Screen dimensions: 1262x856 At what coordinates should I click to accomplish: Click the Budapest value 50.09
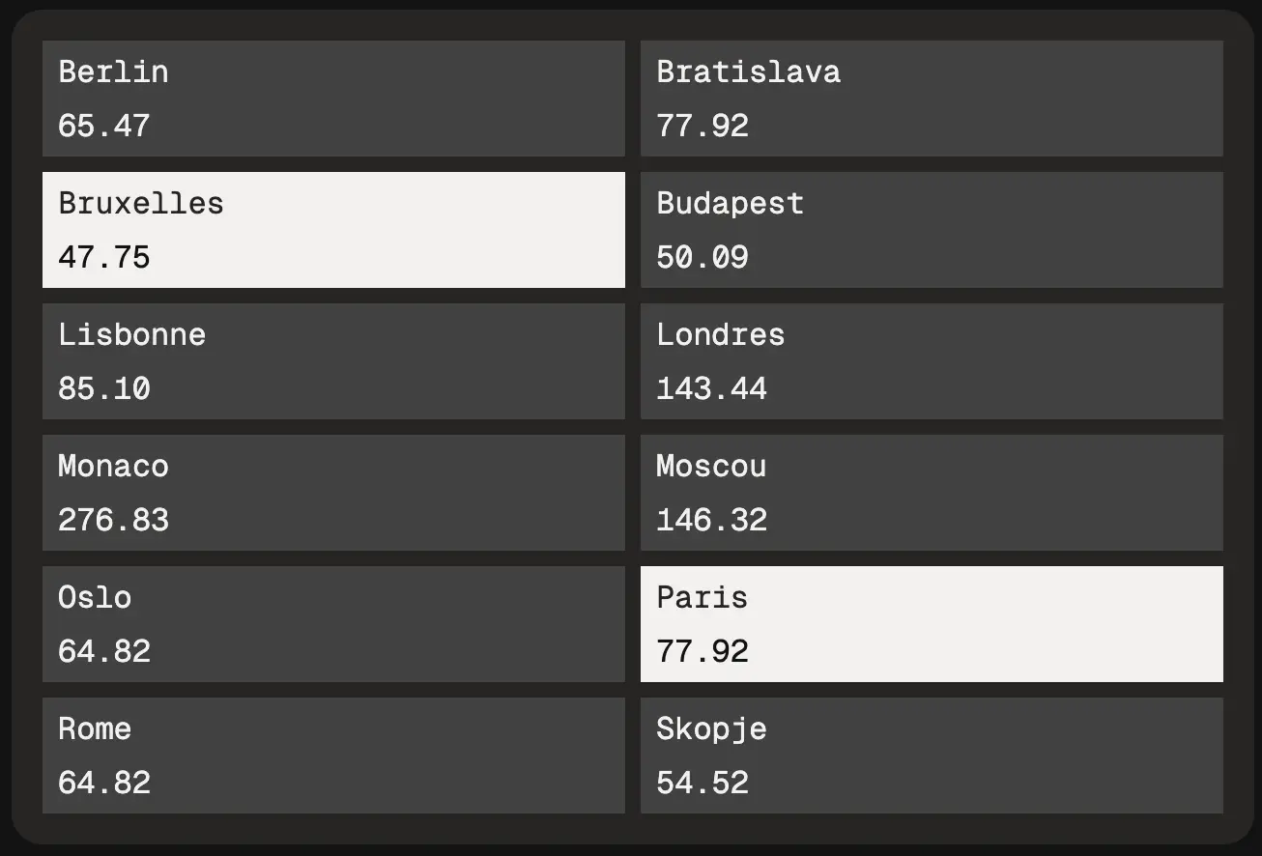pos(702,257)
